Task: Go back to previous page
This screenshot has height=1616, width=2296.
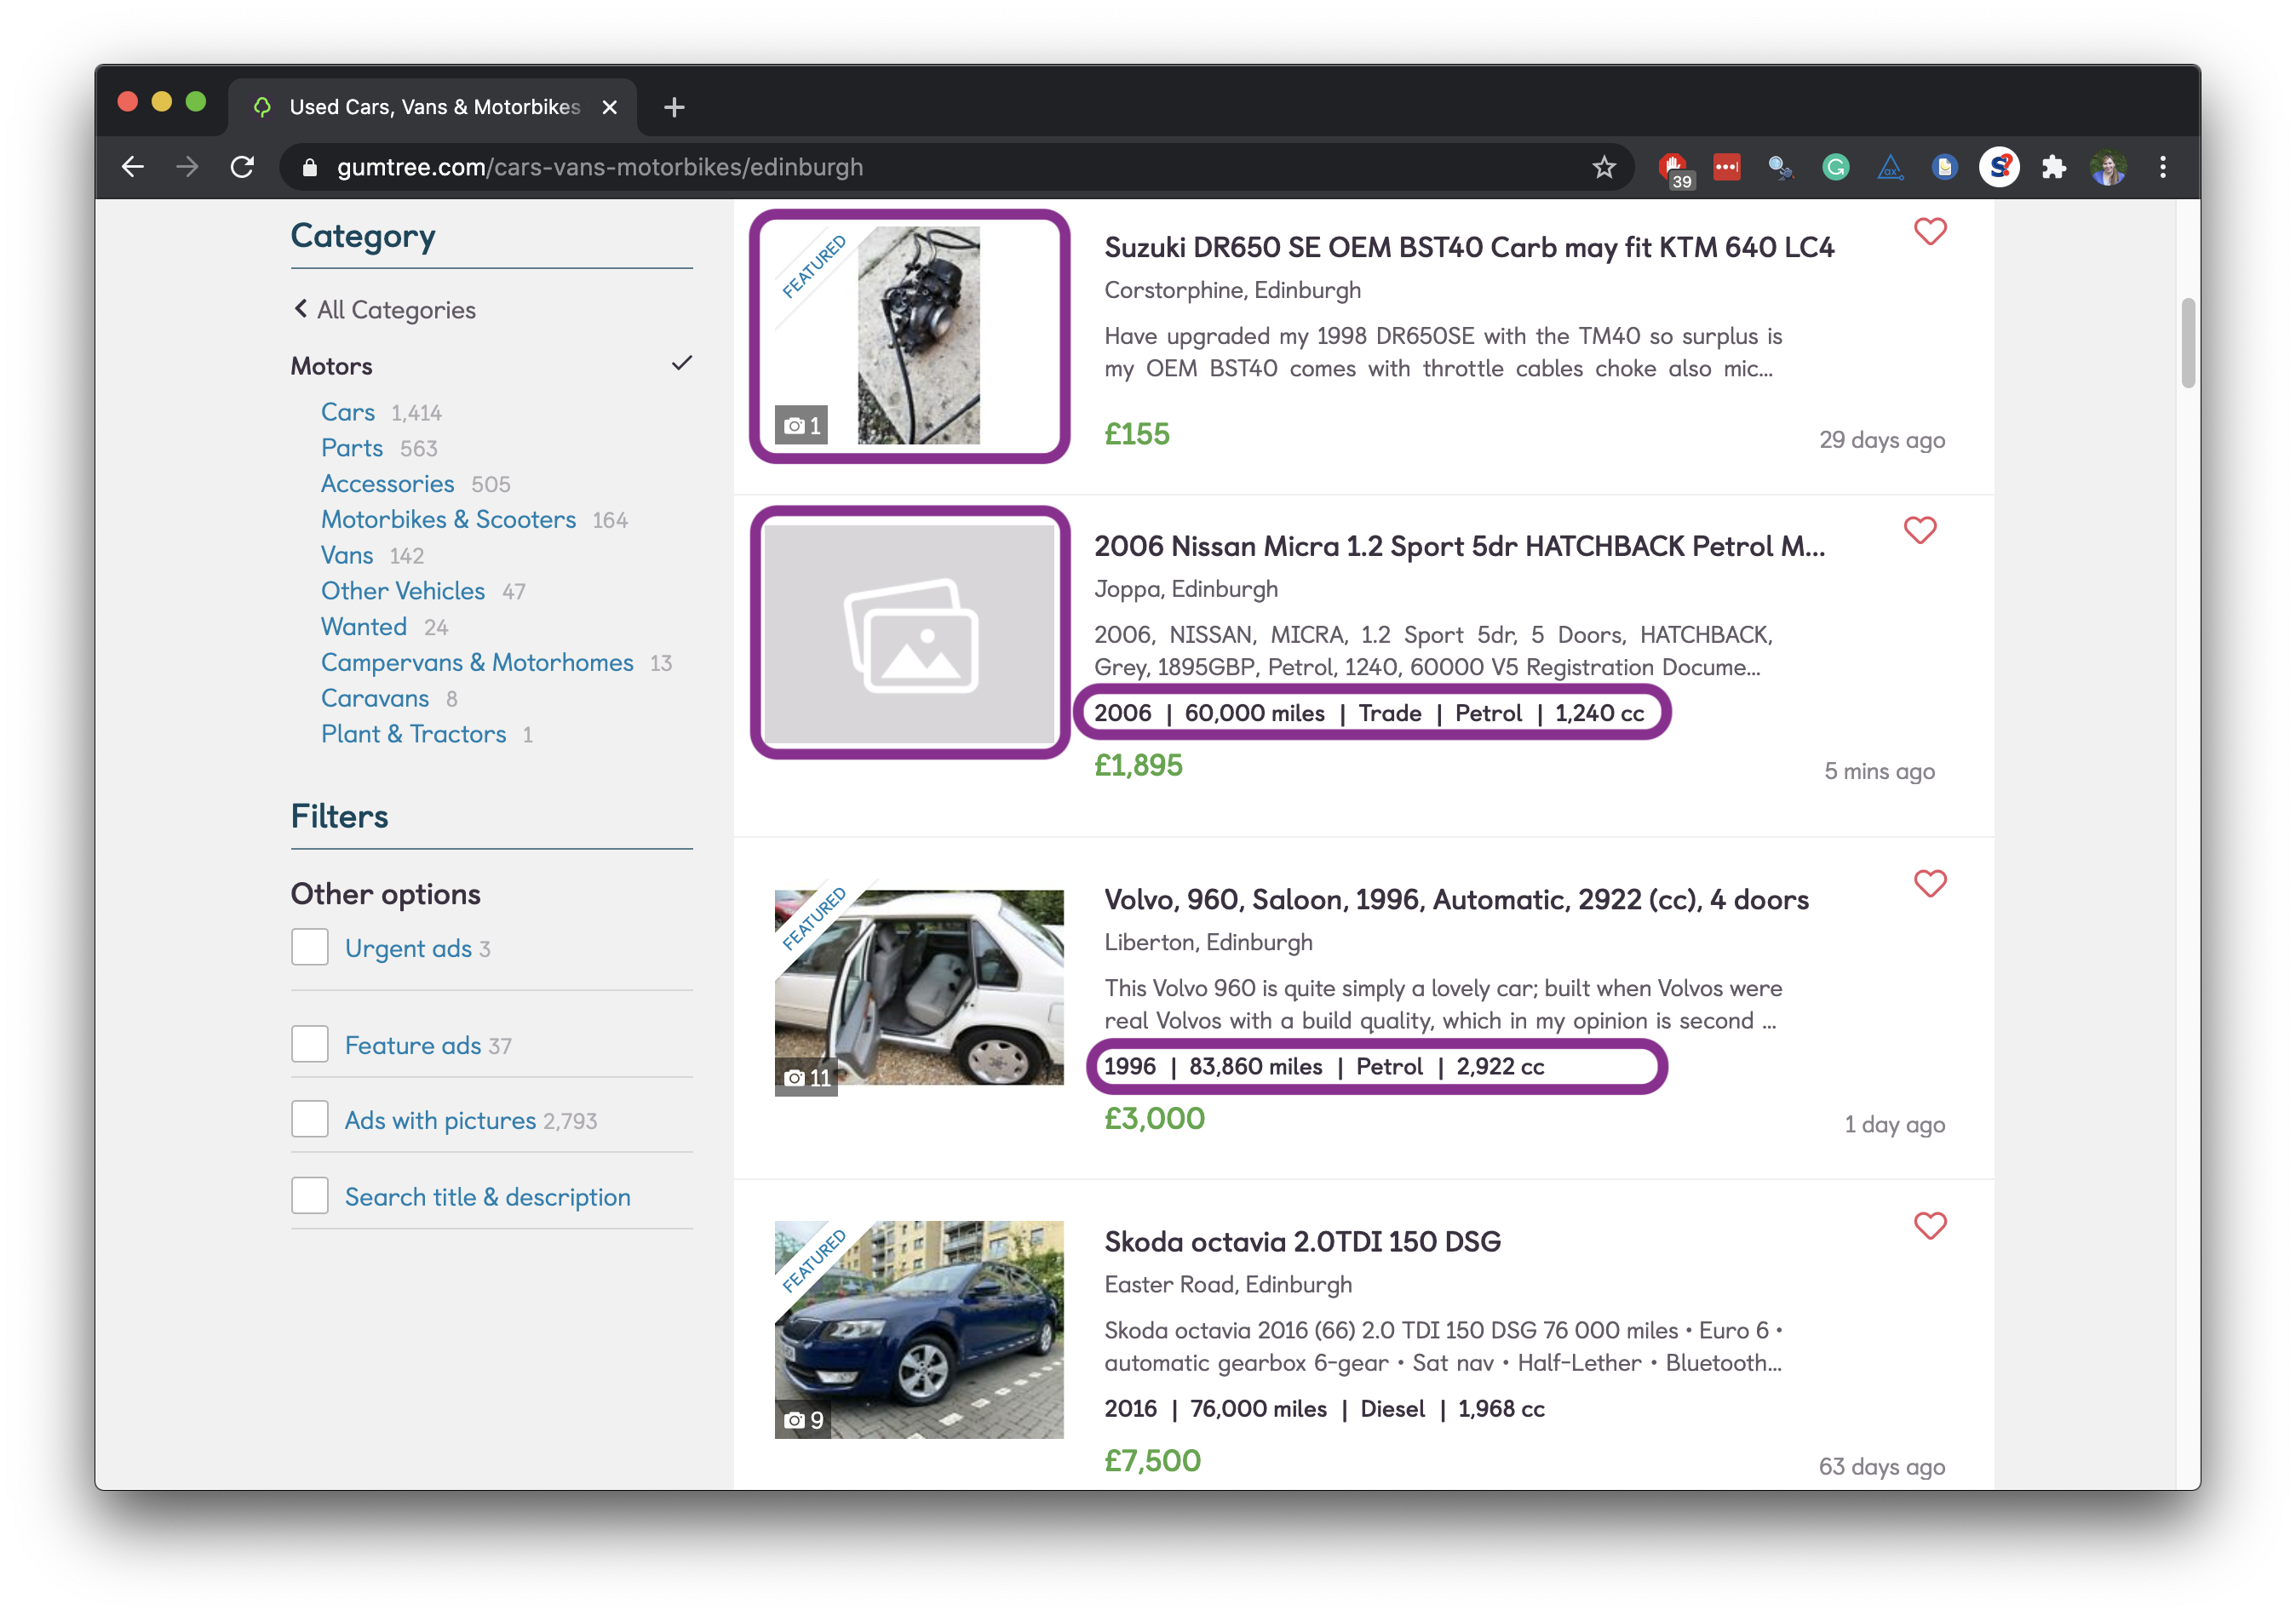Action: (133, 167)
